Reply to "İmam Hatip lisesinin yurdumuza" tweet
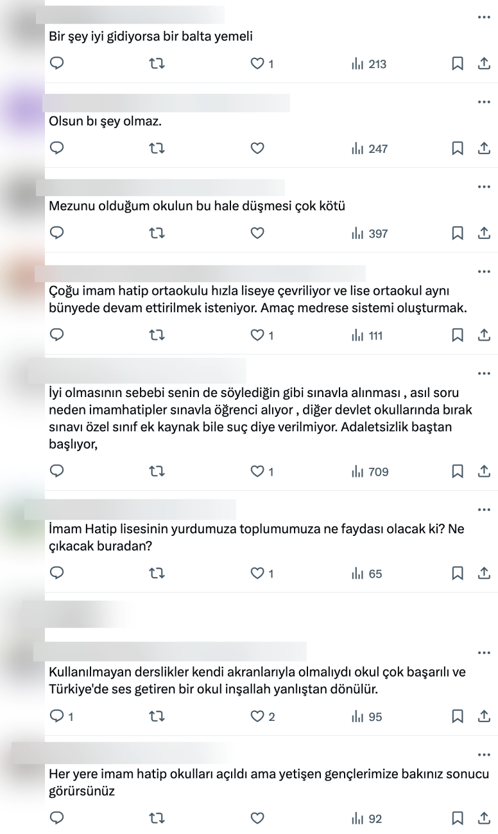Viewport: 498px width, 834px height. click(x=56, y=573)
